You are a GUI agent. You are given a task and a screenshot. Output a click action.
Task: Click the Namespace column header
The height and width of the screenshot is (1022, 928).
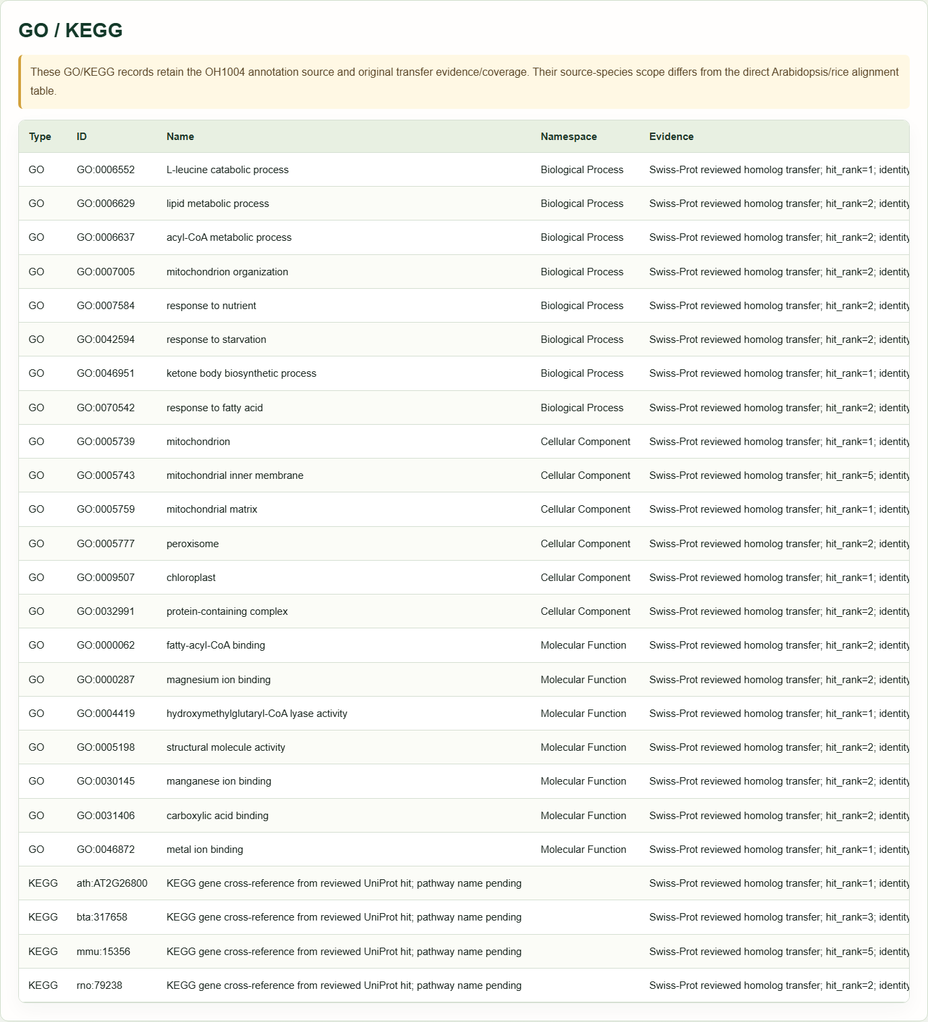point(569,137)
